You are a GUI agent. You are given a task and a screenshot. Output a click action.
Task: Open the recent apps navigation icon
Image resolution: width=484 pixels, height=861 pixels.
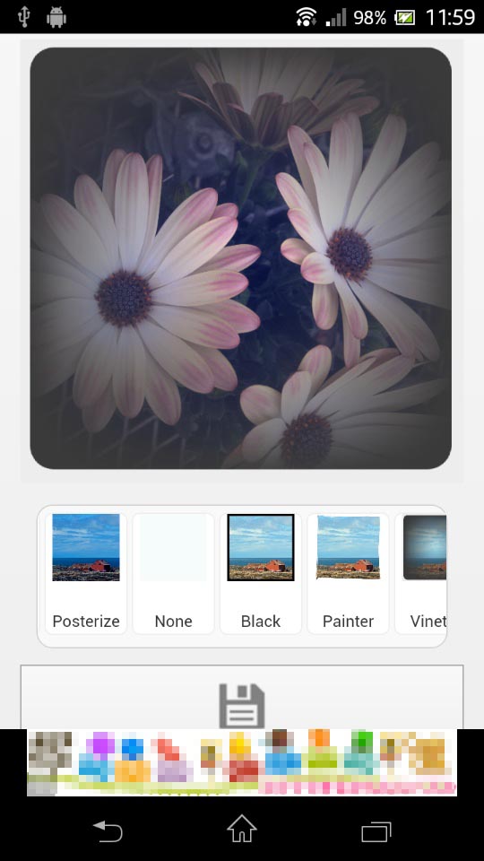pyautogui.click(x=376, y=831)
